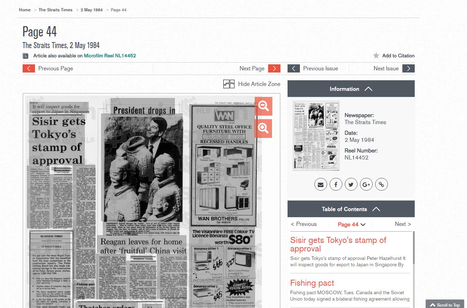Open 'Sisir gets Tokyo's stamp of approval' article link
Image resolution: width=467 pixels, height=308 pixels.
point(338,244)
